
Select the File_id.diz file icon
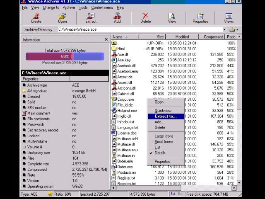(114, 105)
